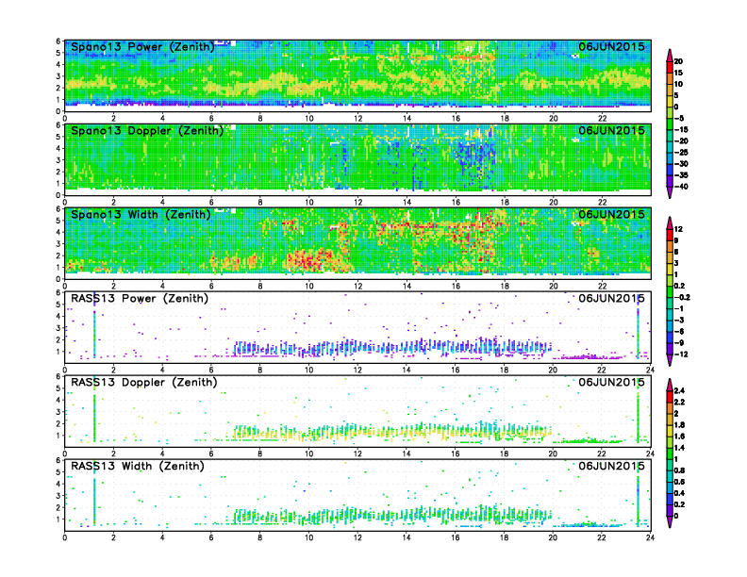Click hour 6 tick on Spano13 Width axis

click(x=211, y=286)
